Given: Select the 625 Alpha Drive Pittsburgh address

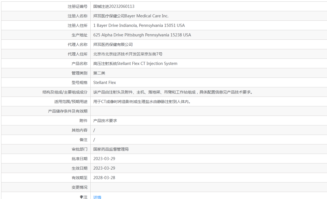Looking at the screenshot, I should point(142,35).
